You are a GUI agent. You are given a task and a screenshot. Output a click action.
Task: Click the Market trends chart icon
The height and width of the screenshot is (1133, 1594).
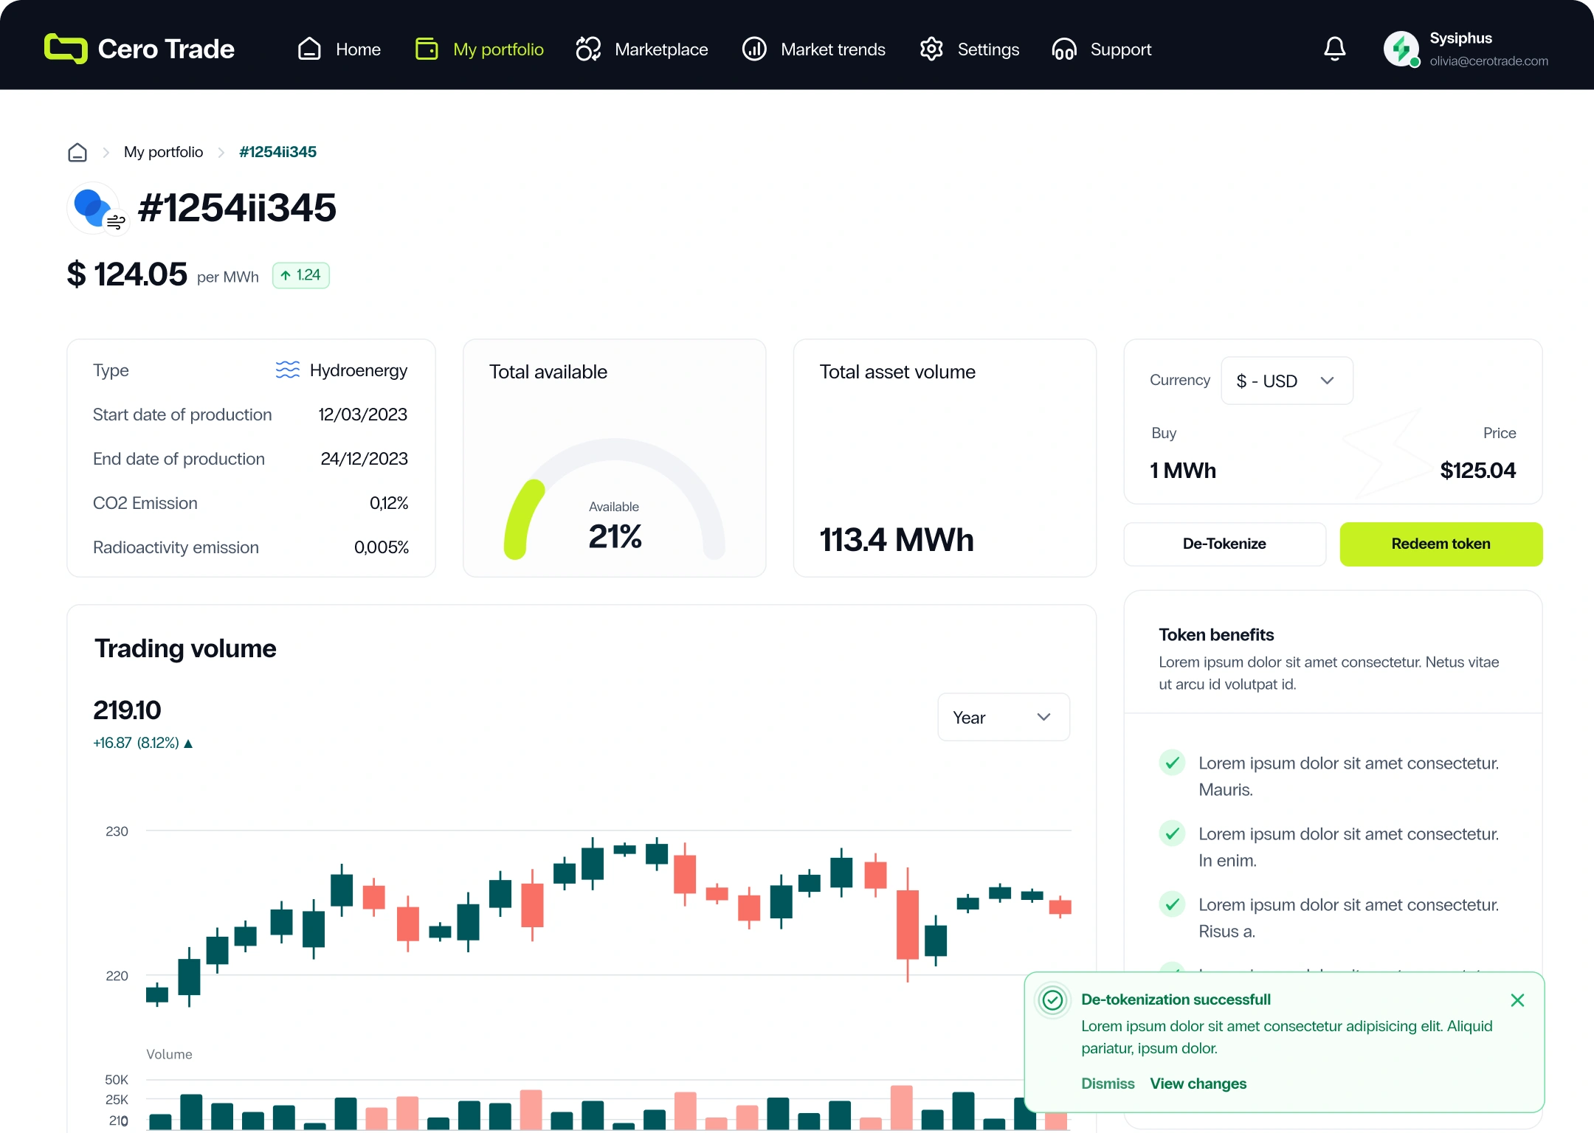click(754, 49)
